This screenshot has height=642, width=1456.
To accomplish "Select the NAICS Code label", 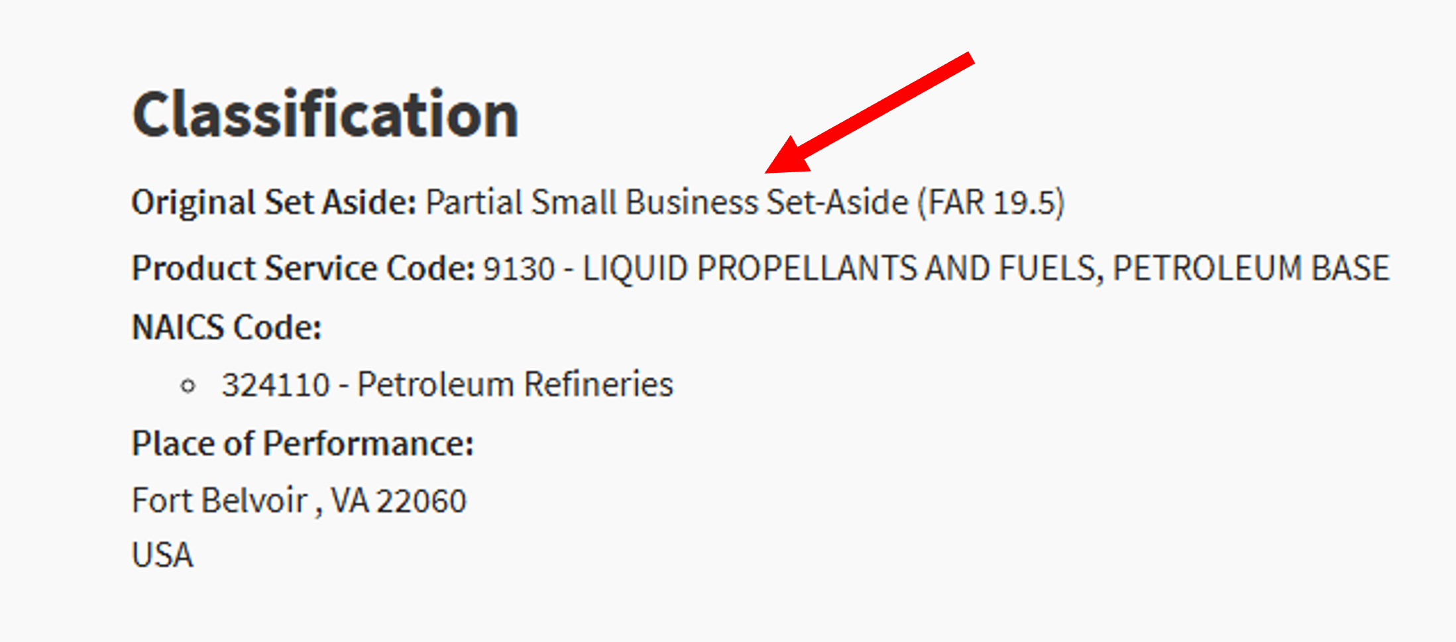I will pyautogui.click(x=227, y=327).
